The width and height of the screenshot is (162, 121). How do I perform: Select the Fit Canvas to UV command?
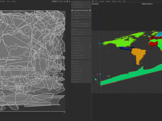[81, 34]
